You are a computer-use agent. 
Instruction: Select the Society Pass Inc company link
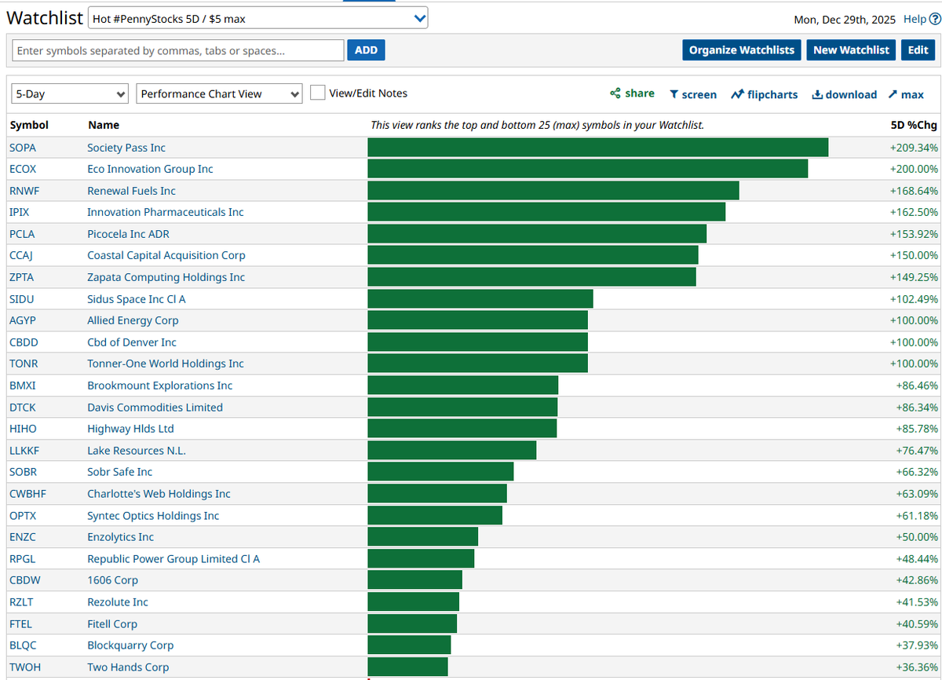(x=126, y=147)
